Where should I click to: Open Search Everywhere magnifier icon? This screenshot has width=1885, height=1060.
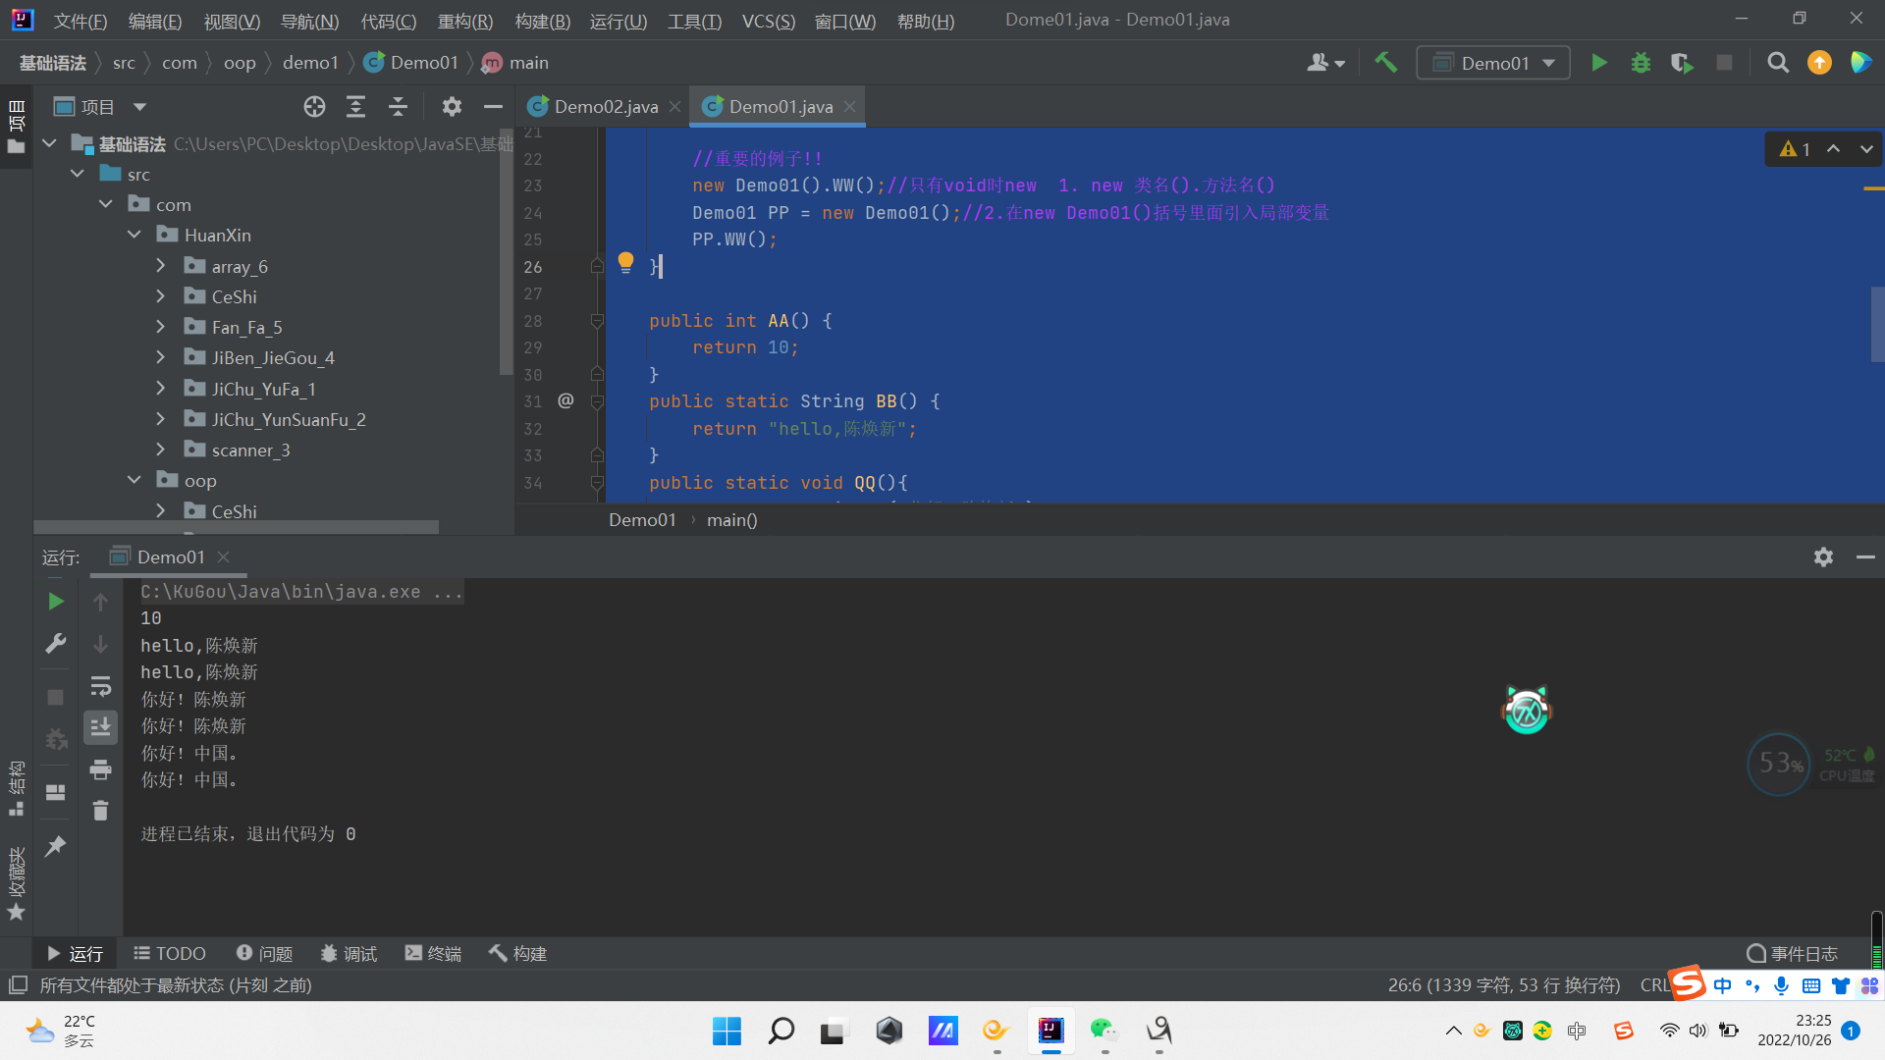pos(1777,63)
